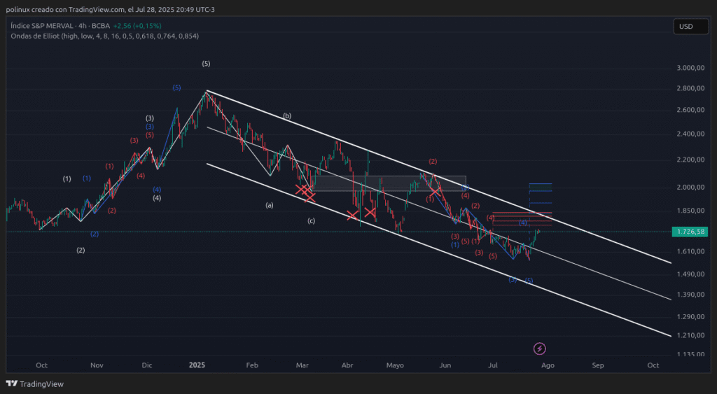Select the white (c) wave label
Screen dimensions: 717x394
click(312, 220)
